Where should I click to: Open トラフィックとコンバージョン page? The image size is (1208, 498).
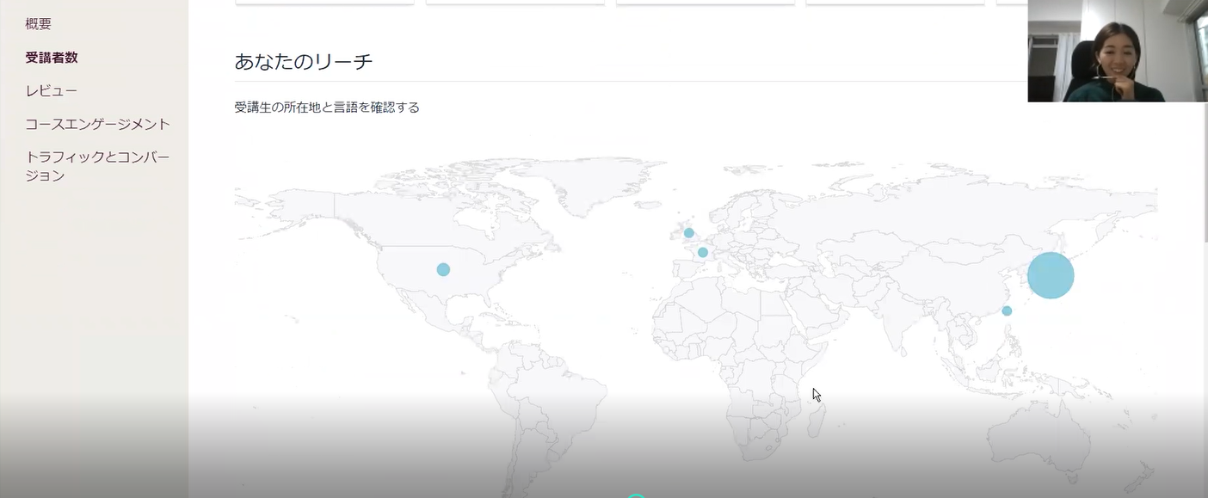[x=98, y=166]
